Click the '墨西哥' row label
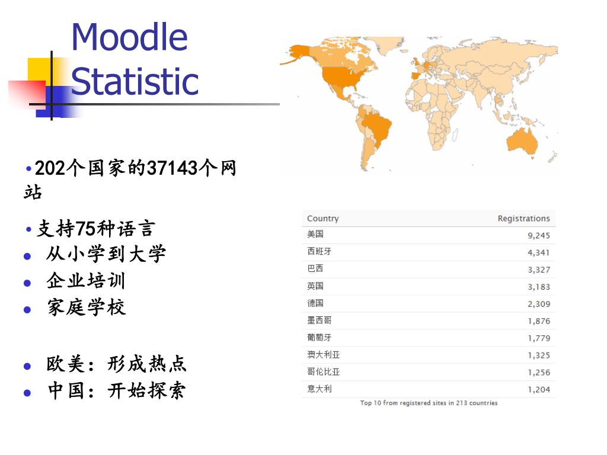Viewport: 607px width, 455px height. 319,321
